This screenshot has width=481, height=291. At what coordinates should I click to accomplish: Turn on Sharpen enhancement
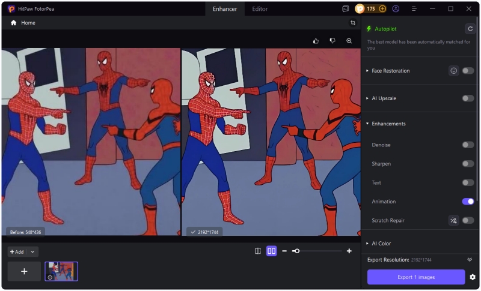click(x=468, y=164)
